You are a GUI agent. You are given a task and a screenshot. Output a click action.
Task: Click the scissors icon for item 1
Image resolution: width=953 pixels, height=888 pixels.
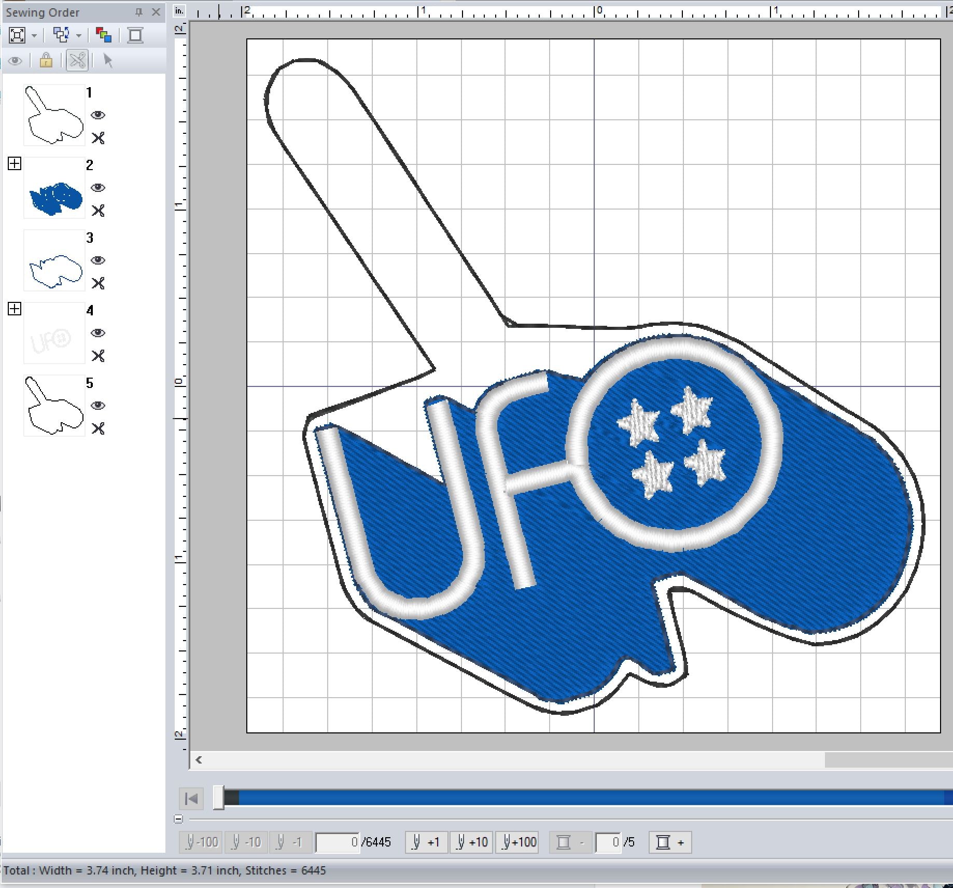[x=98, y=138]
